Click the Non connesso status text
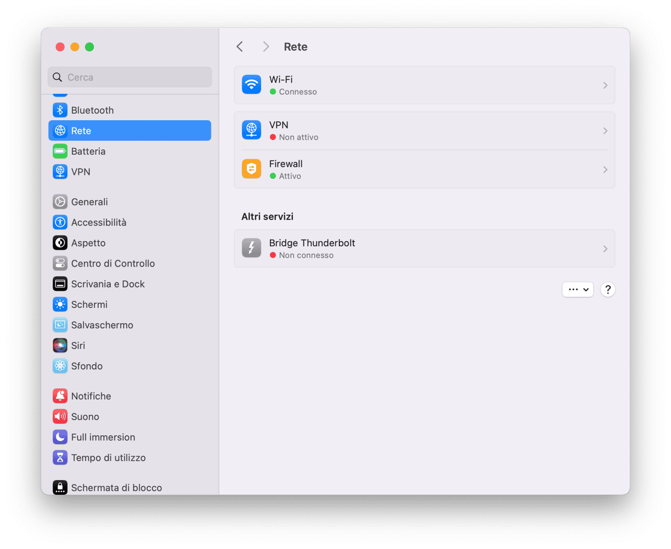 tap(306, 255)
